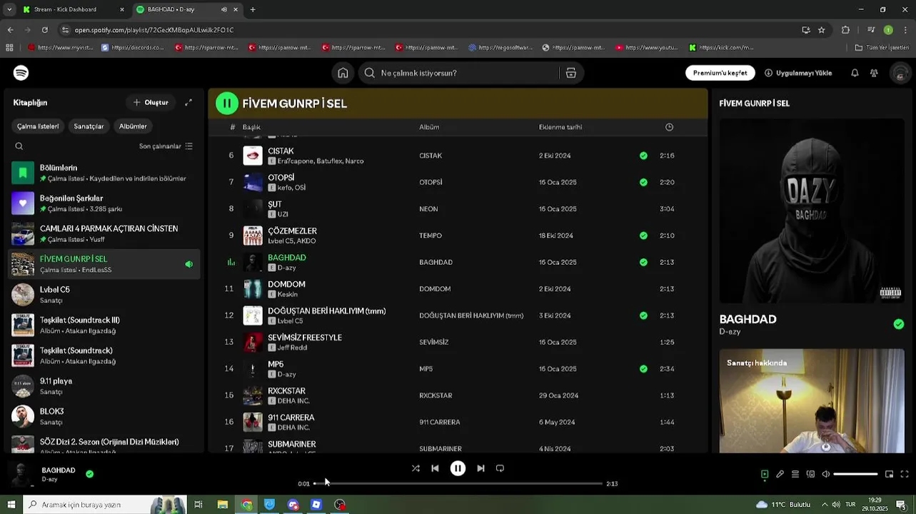Select the Albümler filter chip
This screenshot has height=514, width=916.
click(133, 126)
